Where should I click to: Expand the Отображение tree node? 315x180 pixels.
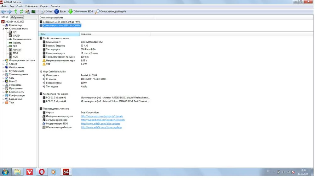[3, 67]
